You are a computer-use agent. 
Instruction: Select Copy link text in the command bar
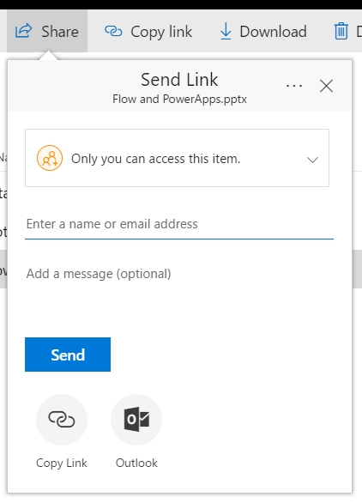161,32
